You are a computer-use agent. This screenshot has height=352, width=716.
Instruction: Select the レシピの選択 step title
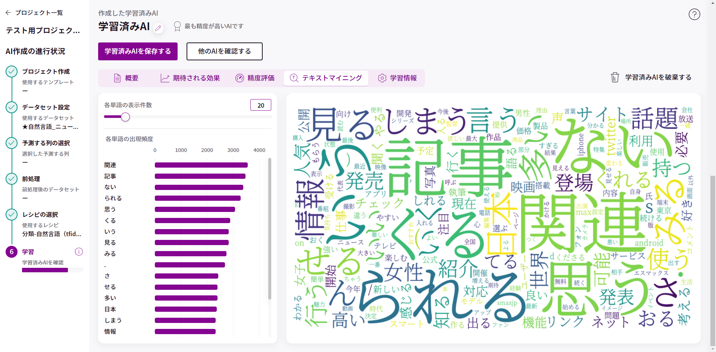40,215
